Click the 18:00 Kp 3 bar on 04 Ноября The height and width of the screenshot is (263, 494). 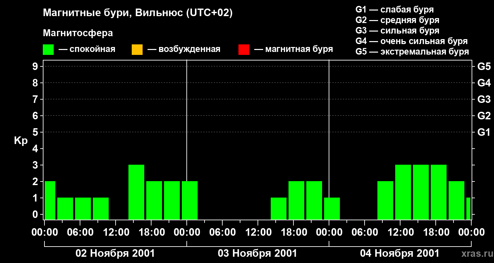tap(439, 192)
